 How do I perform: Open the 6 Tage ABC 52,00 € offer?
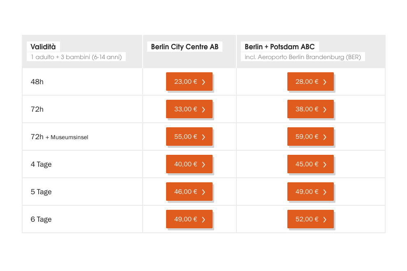(x=310, y=219)
